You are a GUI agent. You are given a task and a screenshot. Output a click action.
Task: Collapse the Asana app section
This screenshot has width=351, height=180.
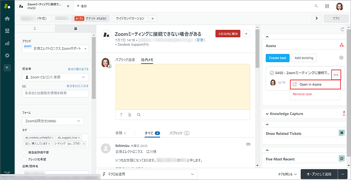click(267, 37)
